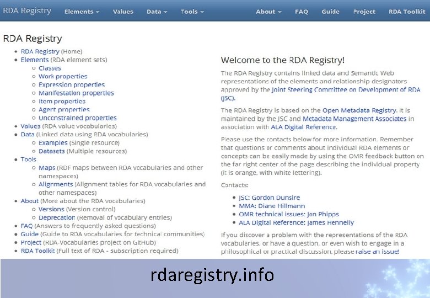This screenshot has height=298, width=430.
Task: Contact JSC: Gordon Dunsire
Action: pos(269,198)
